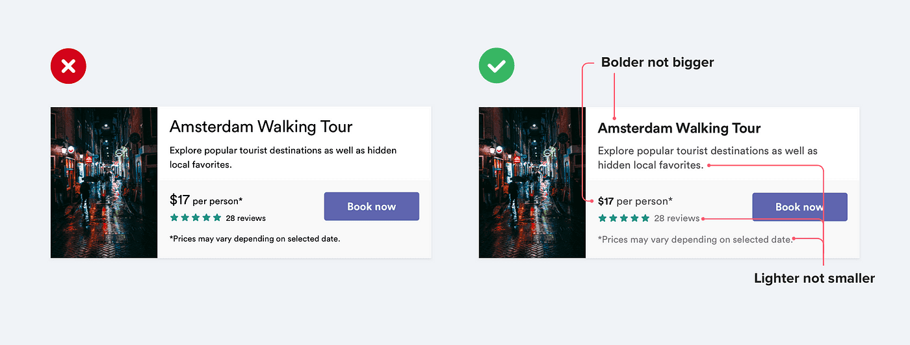Open the right card's Amsterdam street photo
This screenshot has height=345, width=910.
532,183
